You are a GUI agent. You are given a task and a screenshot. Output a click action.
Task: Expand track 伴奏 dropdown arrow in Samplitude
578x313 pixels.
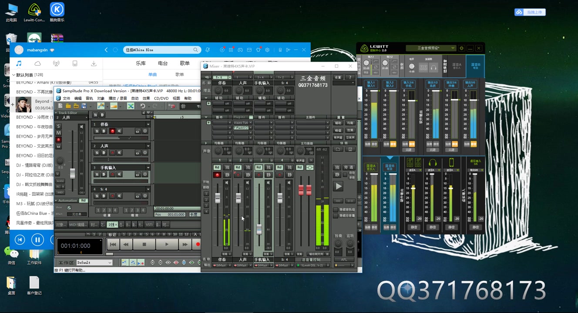click(148, 124)
